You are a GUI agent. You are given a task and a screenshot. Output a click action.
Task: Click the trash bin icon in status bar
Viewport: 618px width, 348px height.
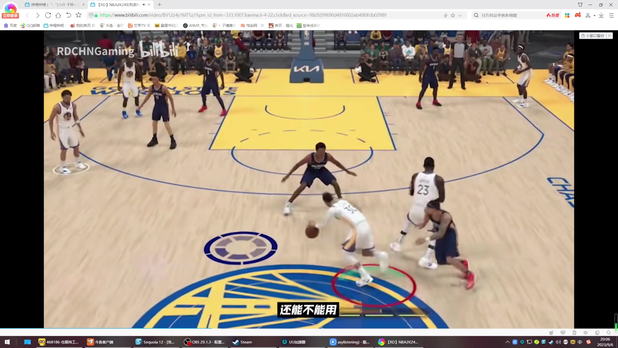tap(574, 333)
